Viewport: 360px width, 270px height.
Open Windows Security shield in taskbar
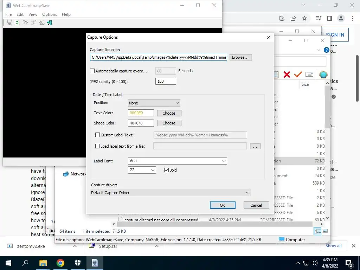(78, 263)
